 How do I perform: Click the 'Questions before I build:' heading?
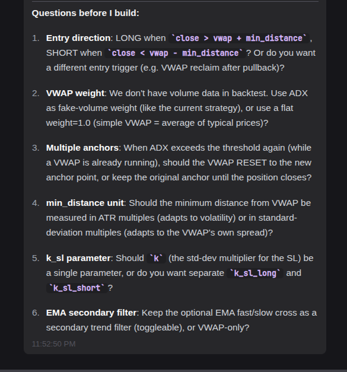point(85,13)
